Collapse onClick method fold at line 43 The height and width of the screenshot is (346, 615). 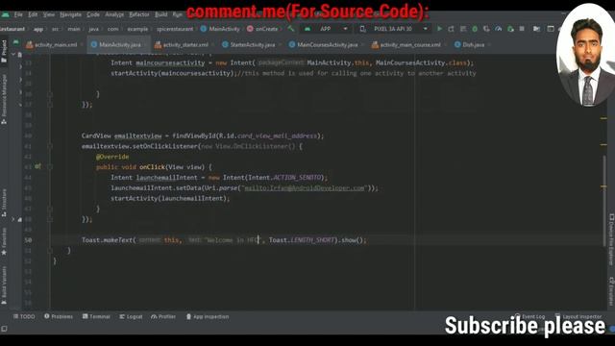(50, 166)
